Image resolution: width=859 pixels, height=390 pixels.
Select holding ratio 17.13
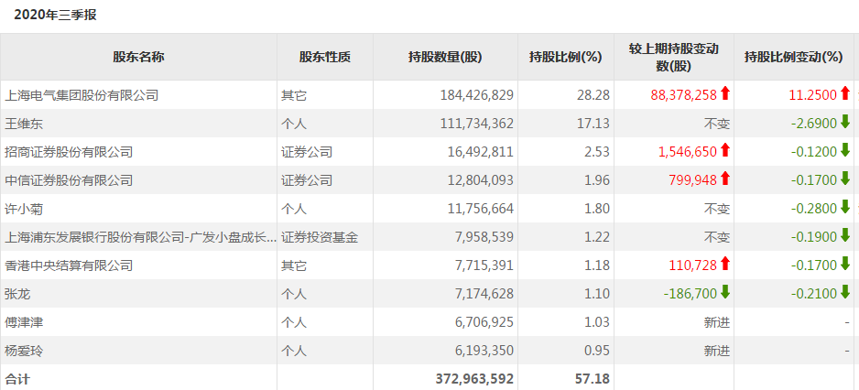coord(594,124)
